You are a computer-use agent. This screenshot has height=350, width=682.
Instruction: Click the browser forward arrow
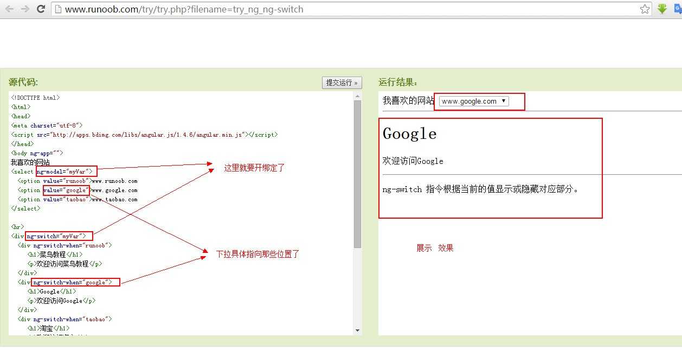tap(25, 9)
